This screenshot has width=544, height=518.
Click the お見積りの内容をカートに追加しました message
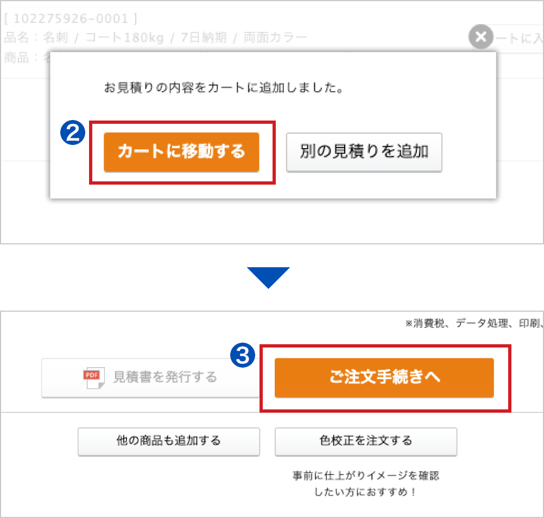click(224, 87)
